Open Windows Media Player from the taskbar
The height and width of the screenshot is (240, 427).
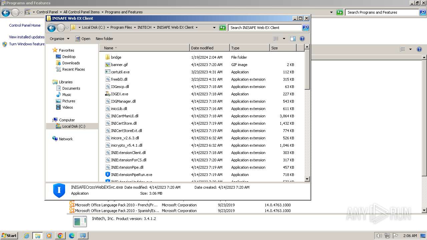click(x=49, y=236)
